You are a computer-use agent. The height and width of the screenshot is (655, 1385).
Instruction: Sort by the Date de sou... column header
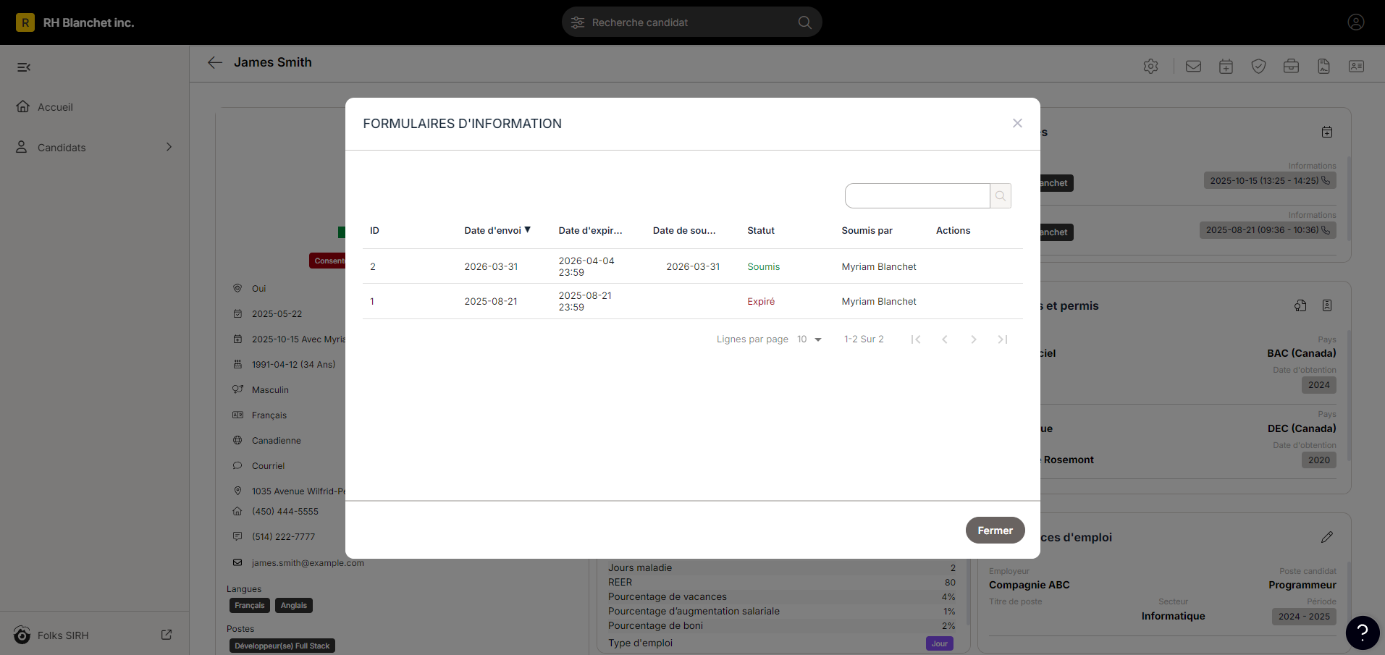(x=684, y=230)
